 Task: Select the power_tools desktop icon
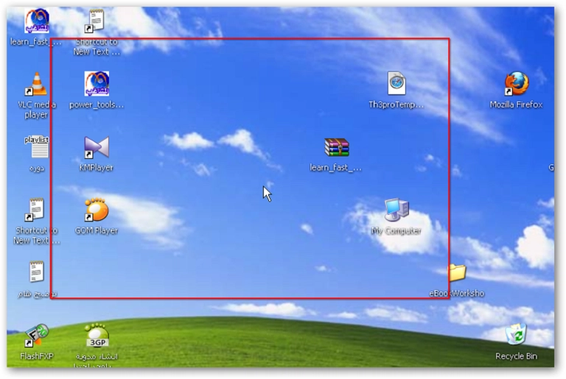click(97, 84)
